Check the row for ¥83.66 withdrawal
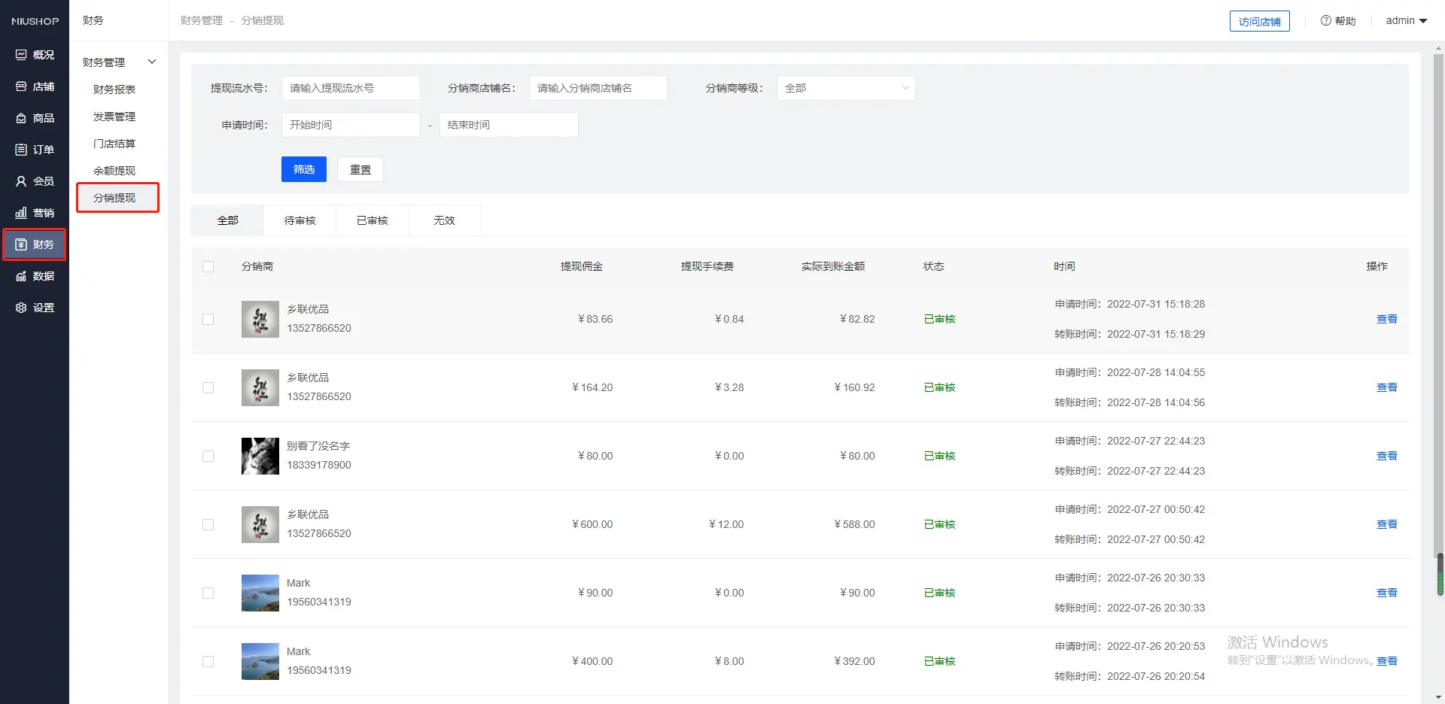The image size is (1445, 704). coord(208,320)
